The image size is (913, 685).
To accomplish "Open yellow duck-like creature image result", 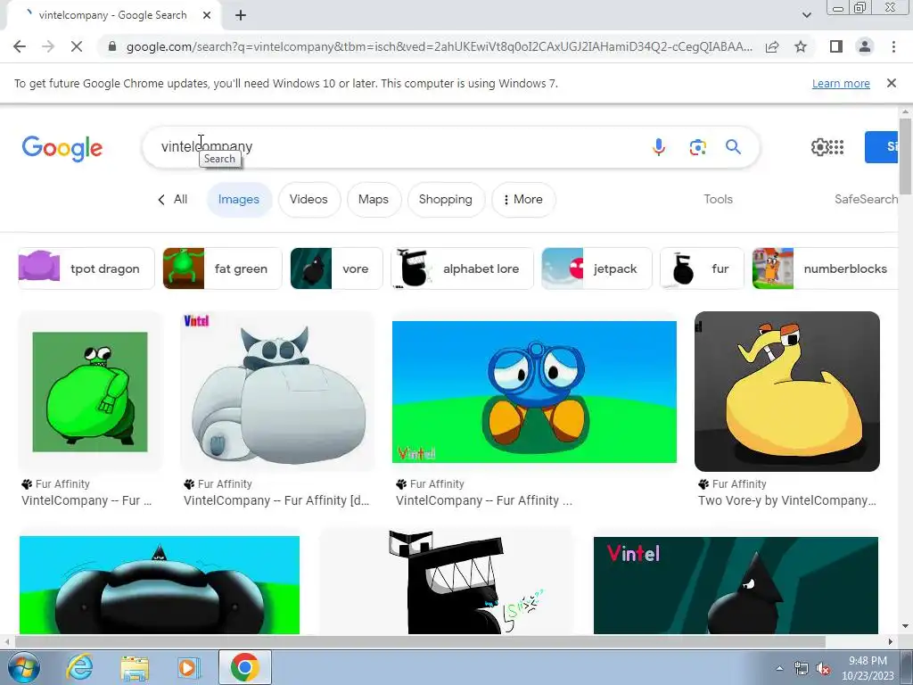I will (787, 392).
